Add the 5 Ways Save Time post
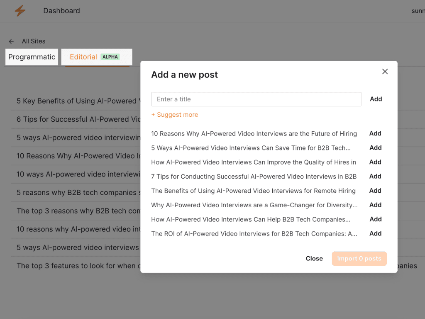 pos(375,148)
